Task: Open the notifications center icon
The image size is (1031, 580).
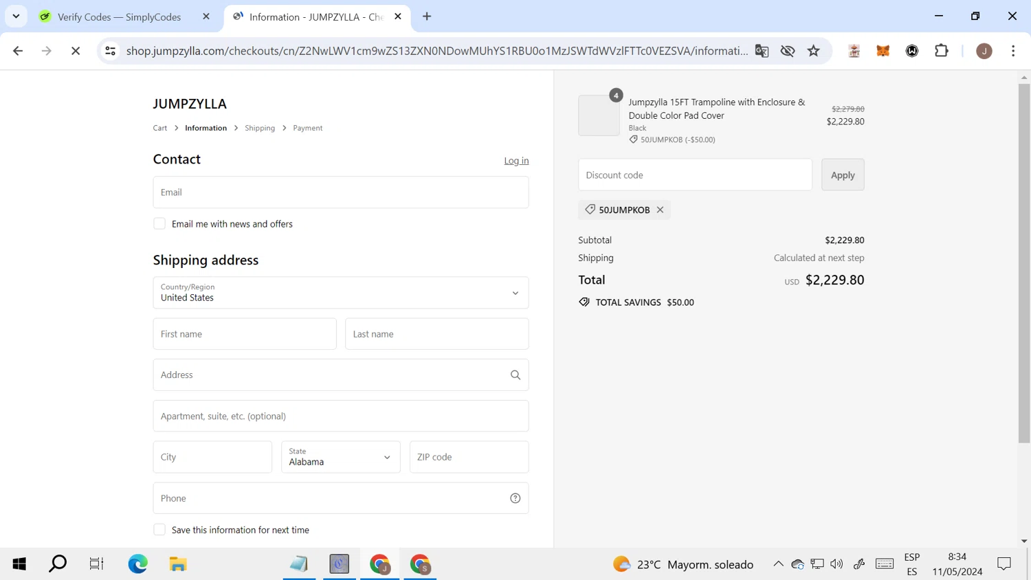Action: pyautogui.click(x=1004, y=564)
